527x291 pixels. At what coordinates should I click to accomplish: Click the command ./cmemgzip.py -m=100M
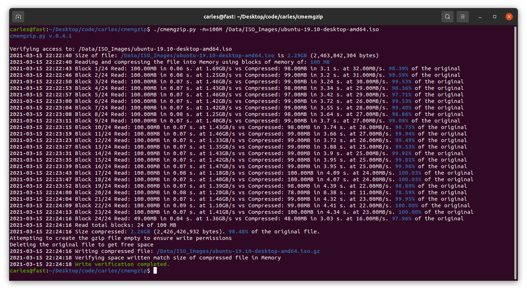188,29
